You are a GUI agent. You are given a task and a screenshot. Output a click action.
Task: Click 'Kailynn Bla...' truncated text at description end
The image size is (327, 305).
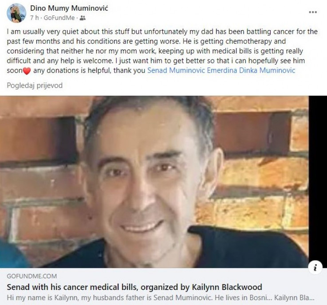pyautogui.click(x=294, y=298)
